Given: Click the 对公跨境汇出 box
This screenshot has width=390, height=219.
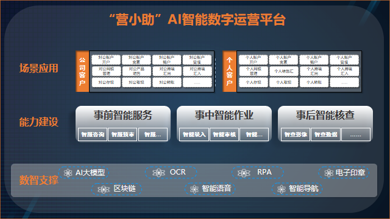Looking at the screenshot, I should tap(166, 71).
